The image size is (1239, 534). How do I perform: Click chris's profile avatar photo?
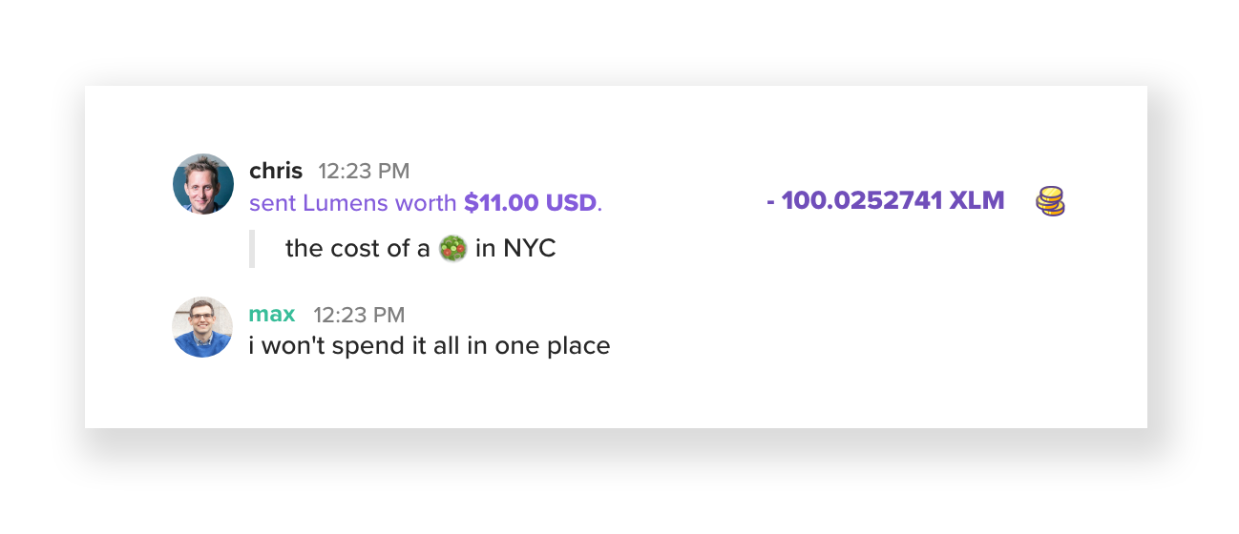pyautogui.click(x=203, y=184)
